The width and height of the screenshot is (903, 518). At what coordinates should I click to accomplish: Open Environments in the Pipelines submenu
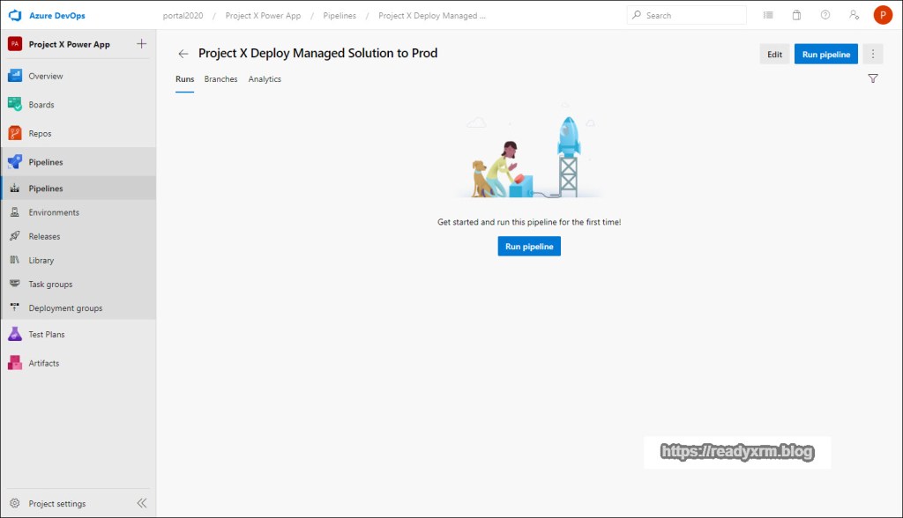[54, 212]
